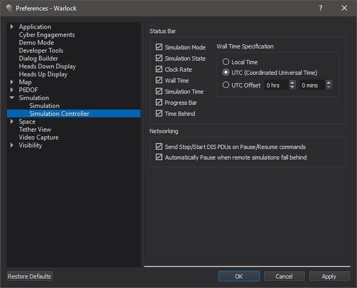
Task: Open the Simulation child page
Action: pyautogui.click(x=44, y=106)
